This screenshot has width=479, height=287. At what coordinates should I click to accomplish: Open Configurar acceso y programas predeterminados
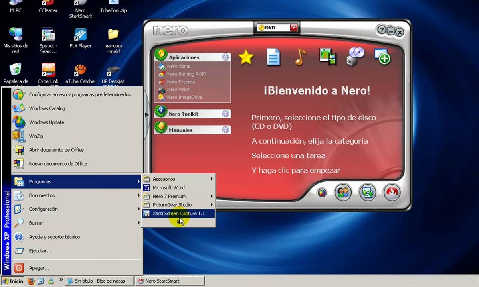pyautogui.click(x=77, y=95)
